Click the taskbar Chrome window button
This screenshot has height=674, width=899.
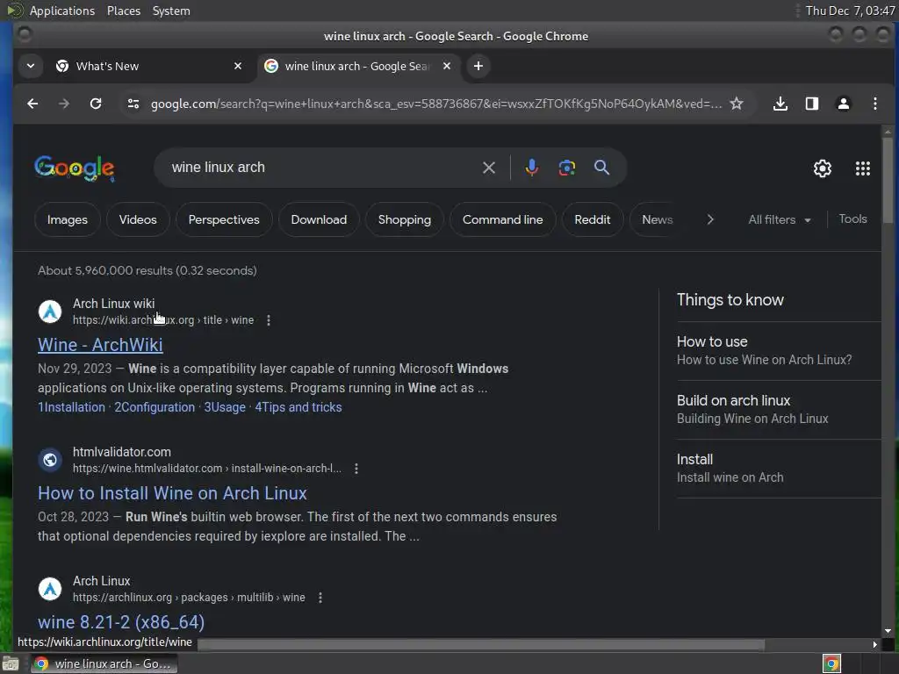pyautogui.click(x=104, y=663)
